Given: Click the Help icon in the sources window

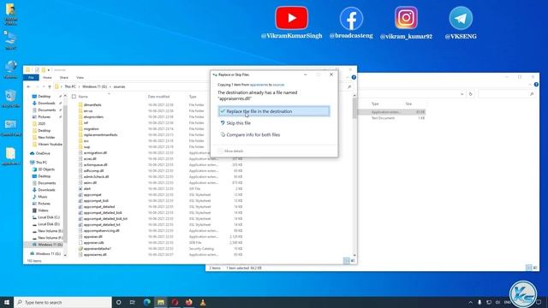Looking at the screenshot, I should (354, 77).
